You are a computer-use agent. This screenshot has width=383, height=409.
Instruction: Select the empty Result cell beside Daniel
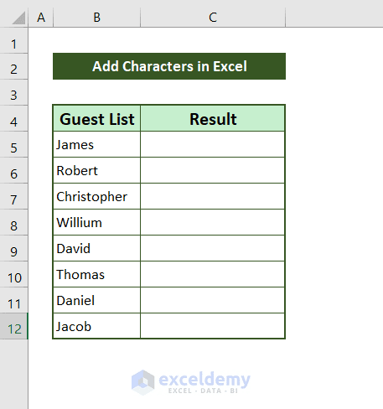(x=213, y=300)
